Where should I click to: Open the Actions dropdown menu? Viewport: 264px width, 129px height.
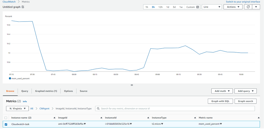(233, 7)
